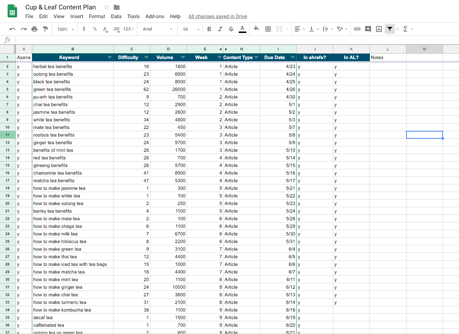Click the 'how to make kombucha tea' cell
Image resolution: width=459 pixels, height=334 pixels.
(73, 310)
